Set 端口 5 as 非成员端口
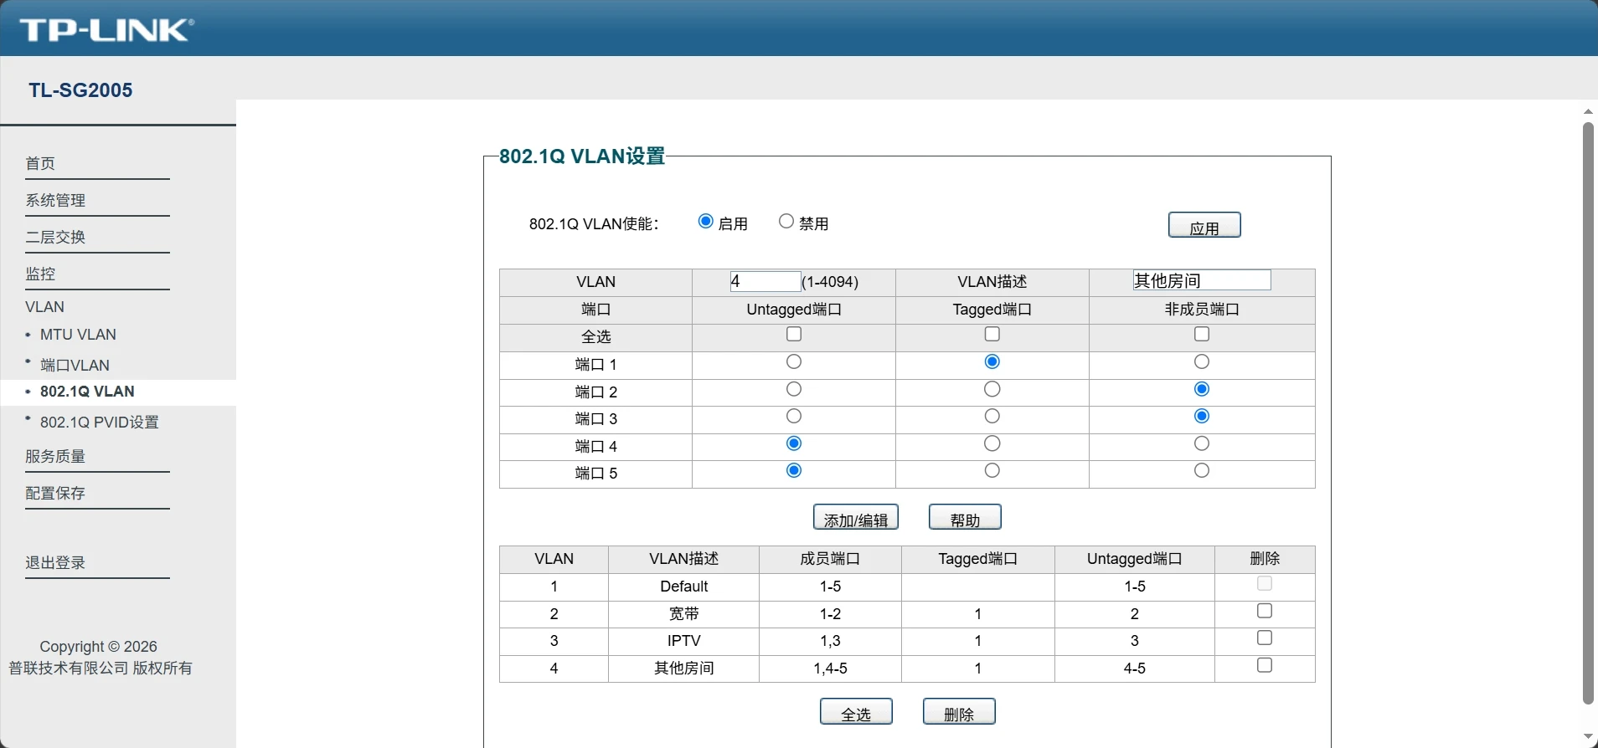1598x748 pixels. pyautogui.click(x=1202, y=471)
